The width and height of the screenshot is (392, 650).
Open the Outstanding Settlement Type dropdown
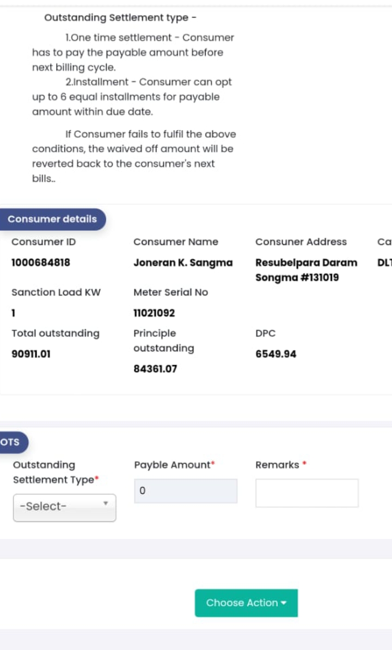(x=65, y=507)
